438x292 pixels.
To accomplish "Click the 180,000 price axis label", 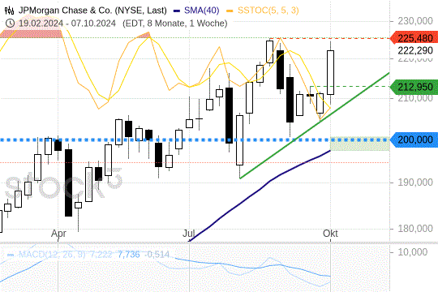I will point(415,229).
